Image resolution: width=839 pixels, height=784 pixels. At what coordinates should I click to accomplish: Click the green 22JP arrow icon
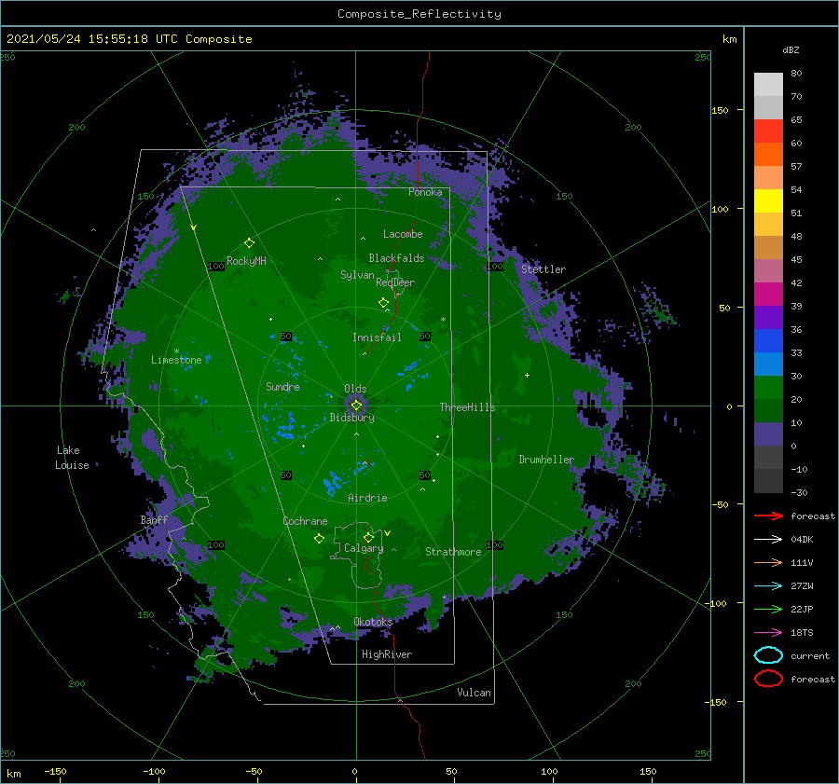[768, 609]
